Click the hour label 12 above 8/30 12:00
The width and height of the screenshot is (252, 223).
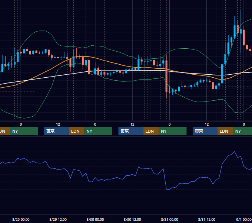click(x=132, y=125)
